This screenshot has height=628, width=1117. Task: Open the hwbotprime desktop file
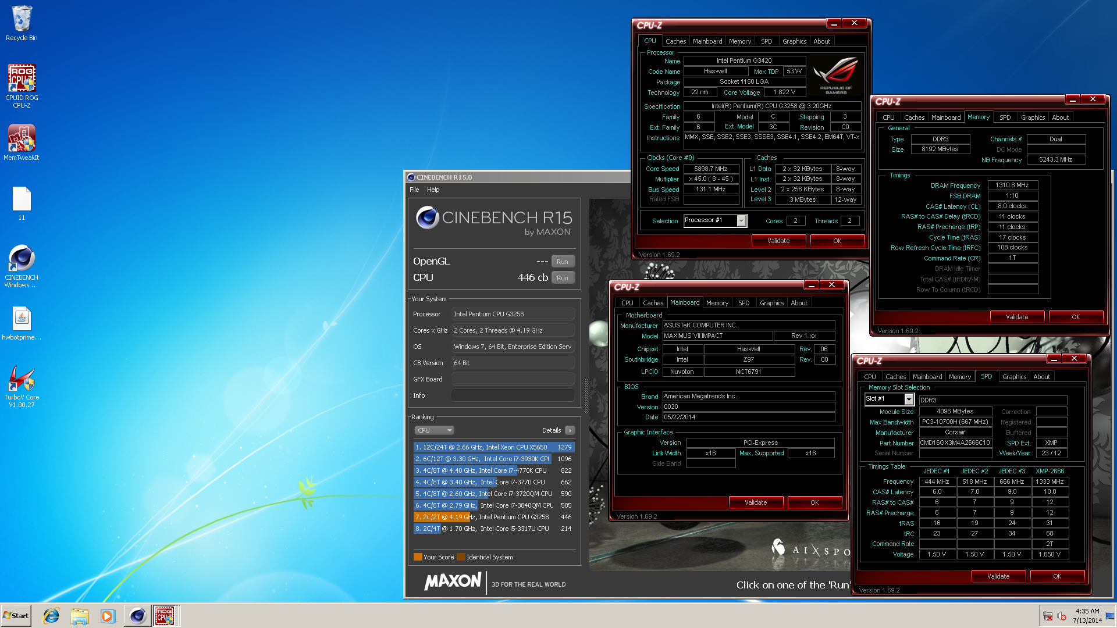point(22,323)
